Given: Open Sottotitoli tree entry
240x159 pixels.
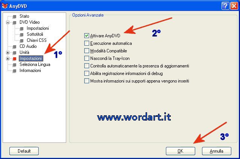Looking at the screenshot, I should [x=35, y=34].
